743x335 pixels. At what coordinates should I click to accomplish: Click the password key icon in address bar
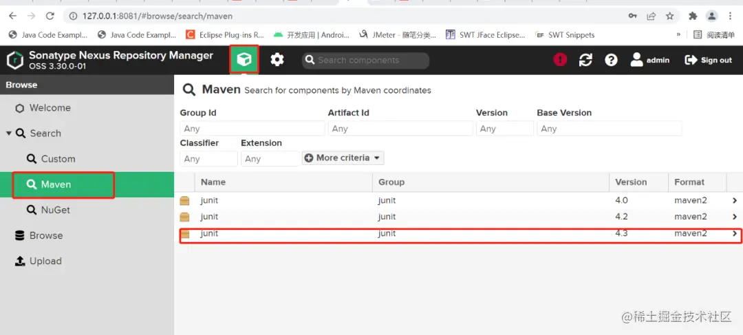(x=633, y=16)
